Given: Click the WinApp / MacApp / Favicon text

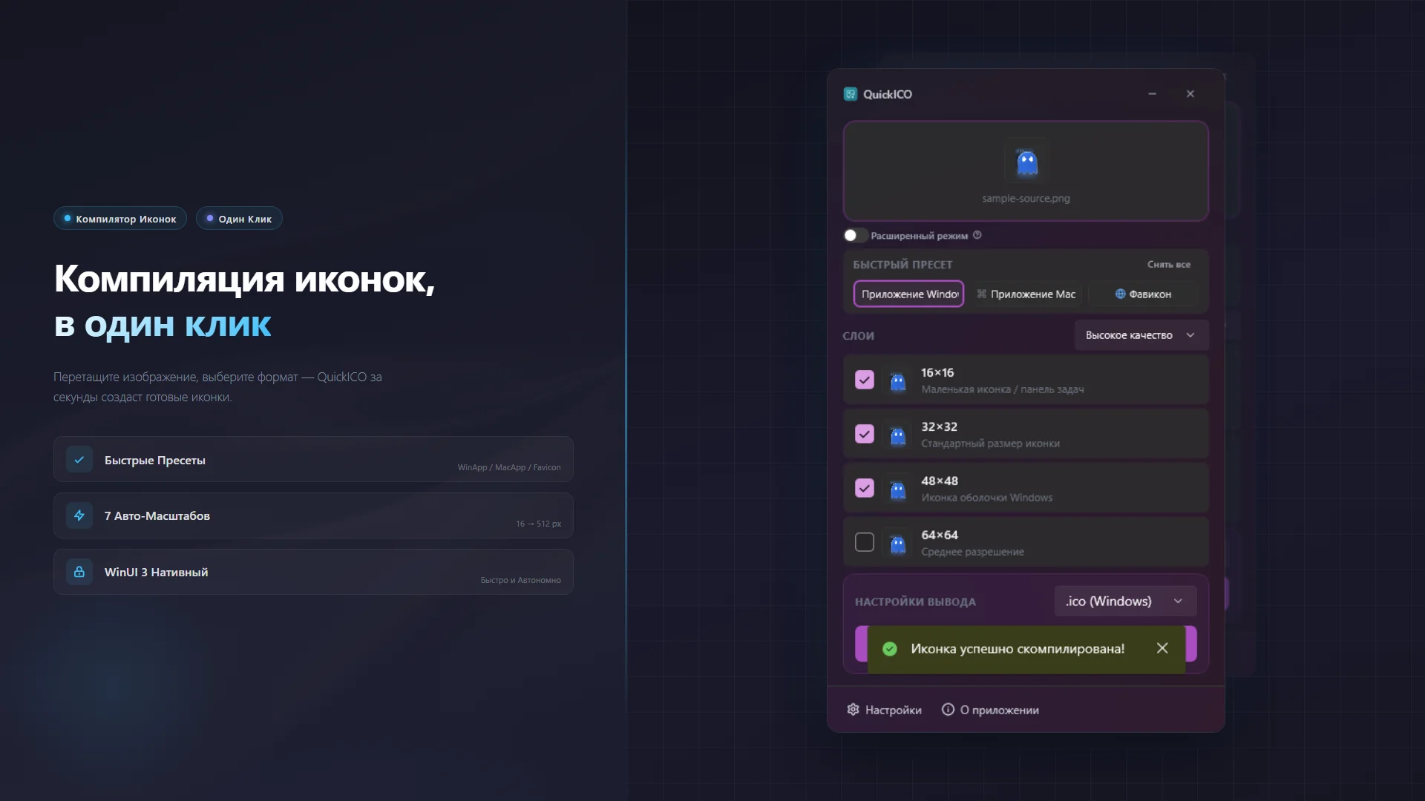Looking at the screenshot, I should pos(509,467).
